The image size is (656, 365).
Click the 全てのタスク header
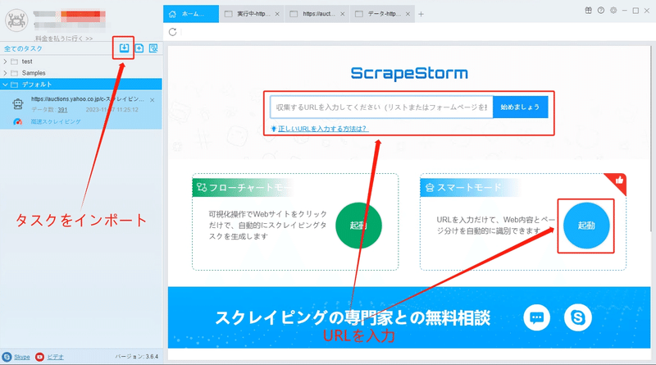click(23, 48)
